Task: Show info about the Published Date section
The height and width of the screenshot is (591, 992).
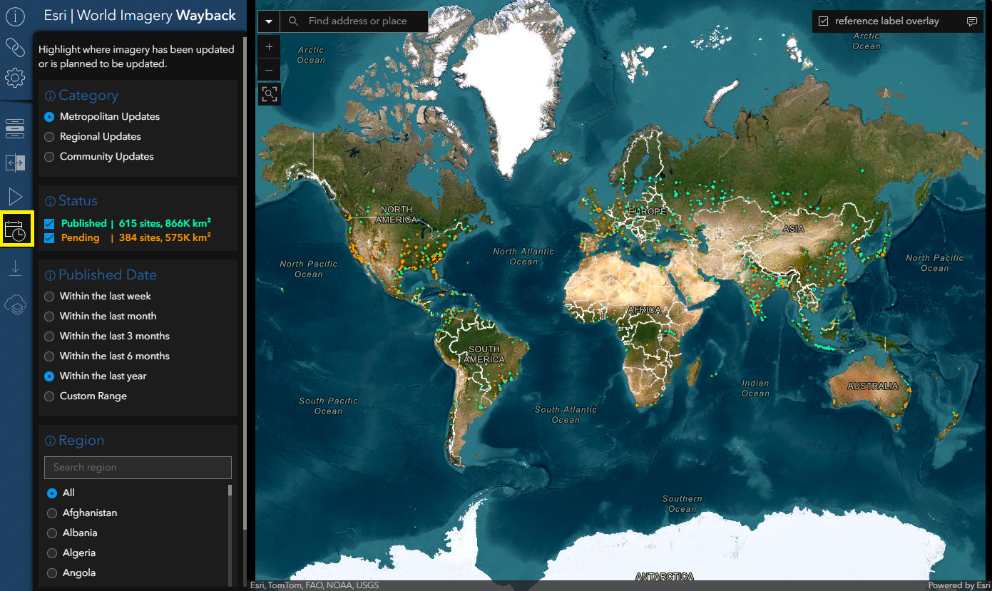Action: click(x=50, y=276)
